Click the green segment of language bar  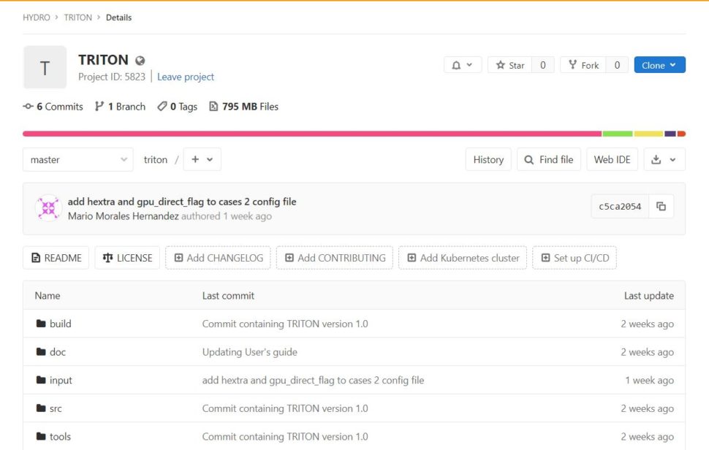click(x=617, y=134)
